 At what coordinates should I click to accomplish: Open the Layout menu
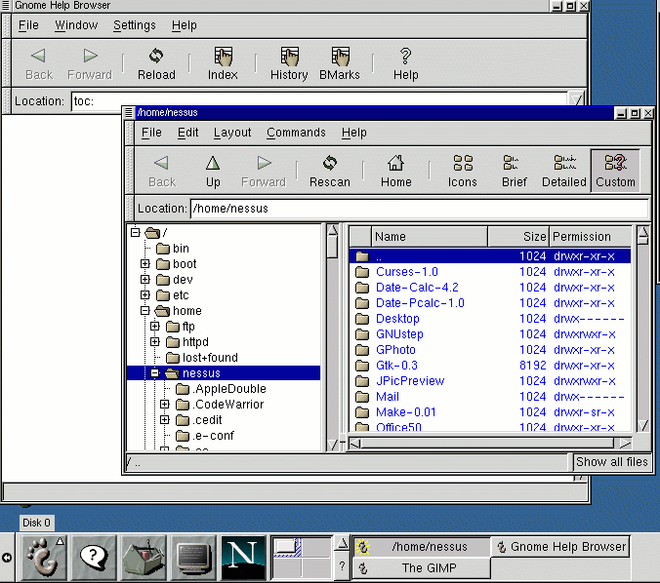pyautogui.click(x=232, y=133)
